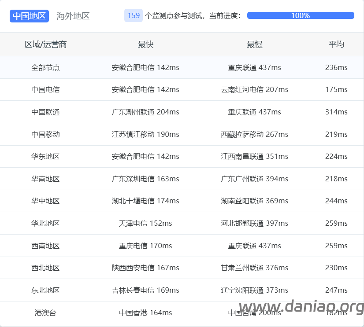Select the 中国联通 row label

click(x=45, y=112)
